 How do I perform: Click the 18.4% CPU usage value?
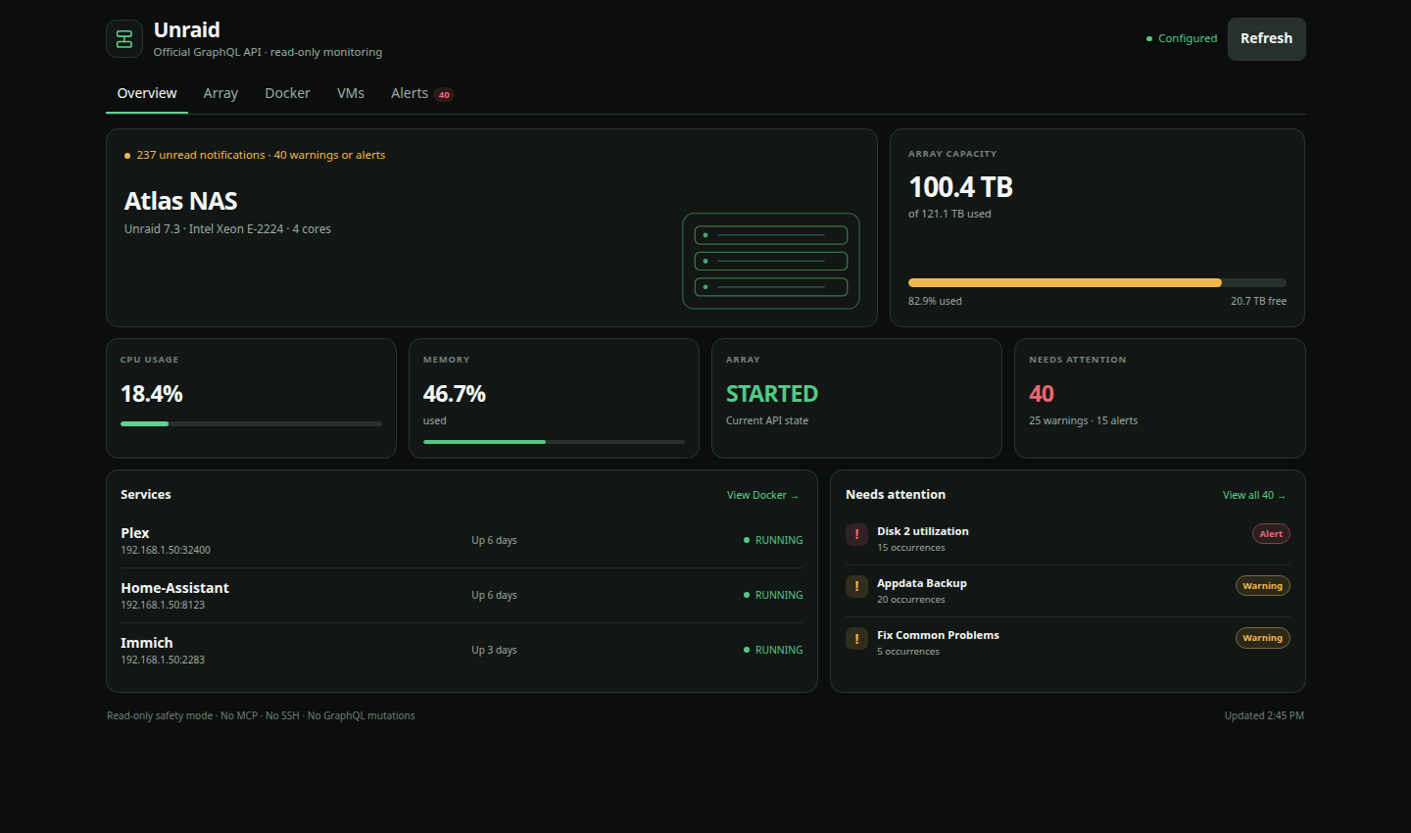[152, 394]
